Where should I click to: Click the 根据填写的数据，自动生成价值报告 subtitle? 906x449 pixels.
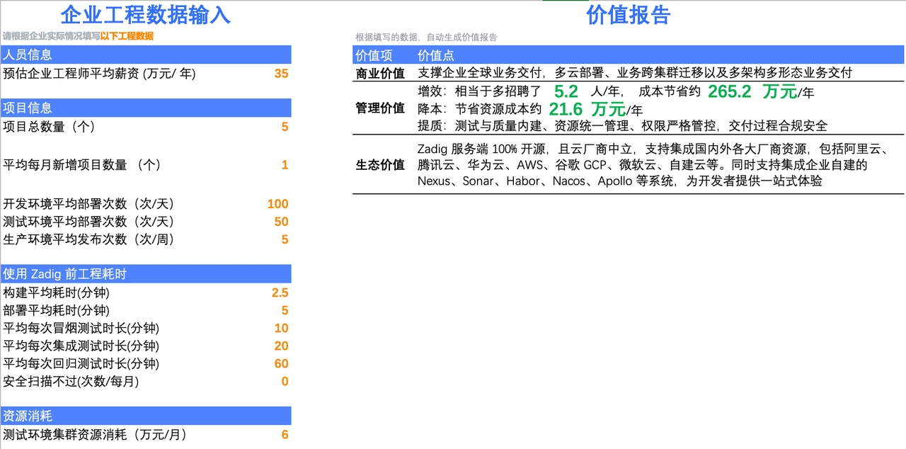[x=426, y=38]
